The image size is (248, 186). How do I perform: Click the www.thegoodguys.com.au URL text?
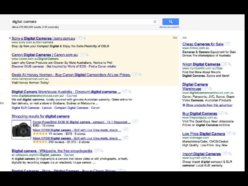pyautogui.click(x=200, y=118)
